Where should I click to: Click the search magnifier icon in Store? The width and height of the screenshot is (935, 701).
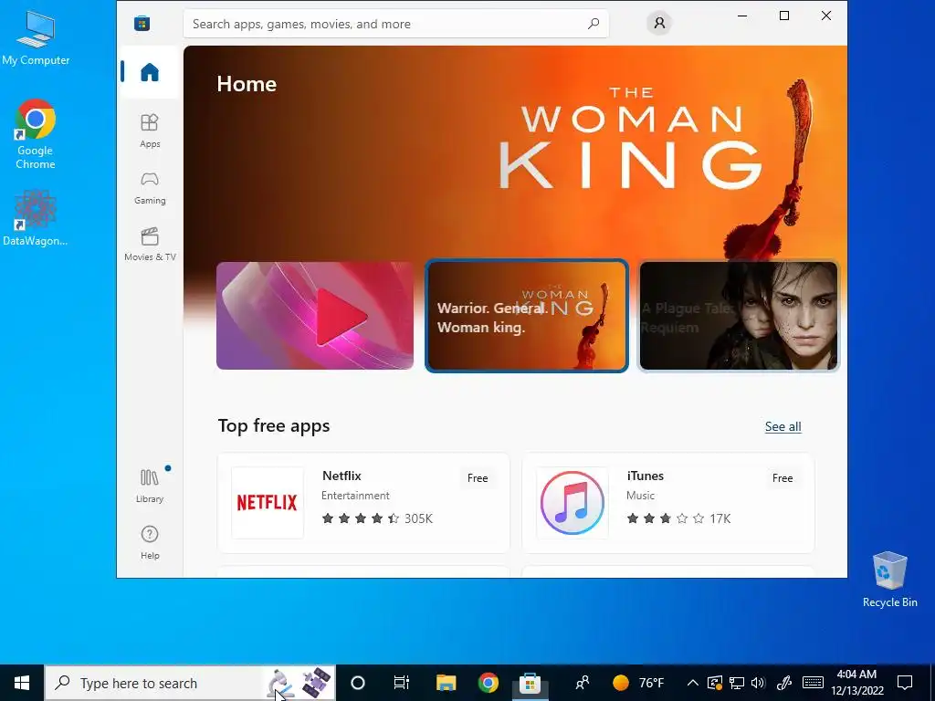pos(594,24)
